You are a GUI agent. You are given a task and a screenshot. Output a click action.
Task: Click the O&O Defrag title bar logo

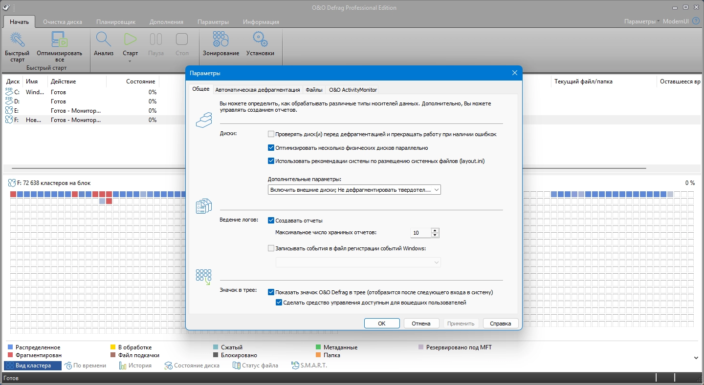click(6, 7)
